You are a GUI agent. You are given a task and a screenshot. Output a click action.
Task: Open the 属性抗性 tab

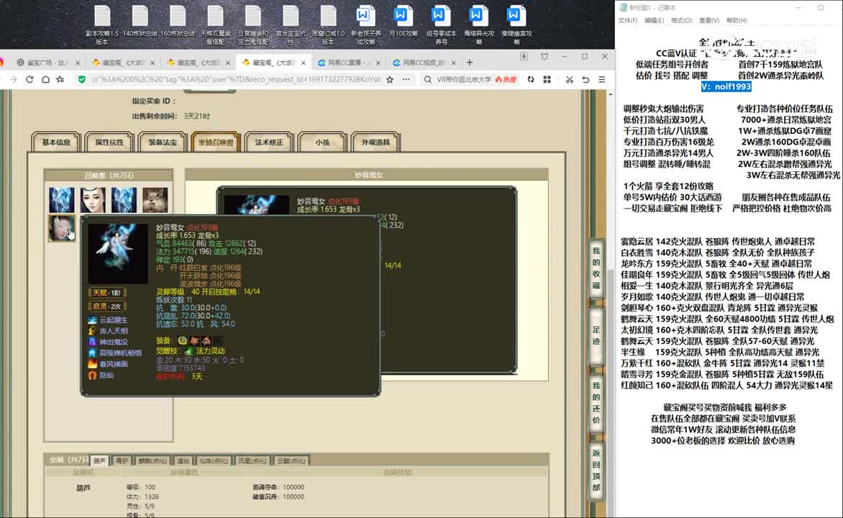(109, 142)
